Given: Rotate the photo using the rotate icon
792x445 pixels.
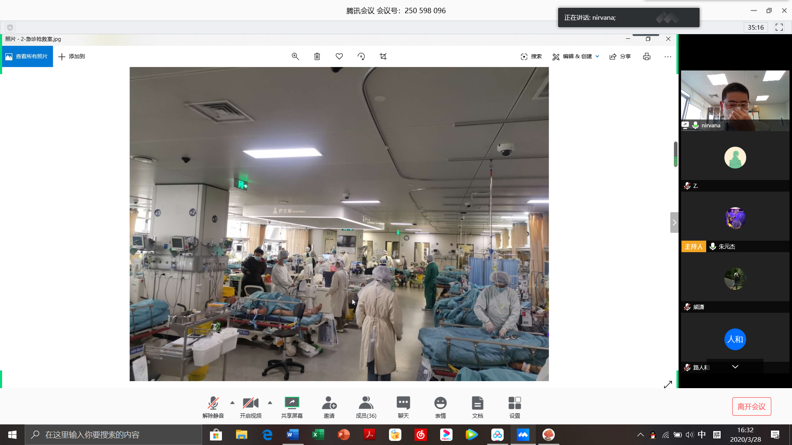Looking at the screenshot, I should (x=361, y=56).
